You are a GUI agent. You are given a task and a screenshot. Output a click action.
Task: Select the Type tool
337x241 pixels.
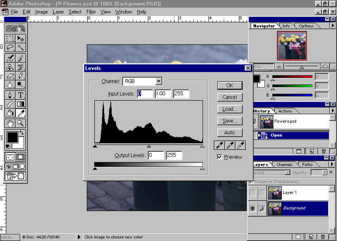pos(21,95)
